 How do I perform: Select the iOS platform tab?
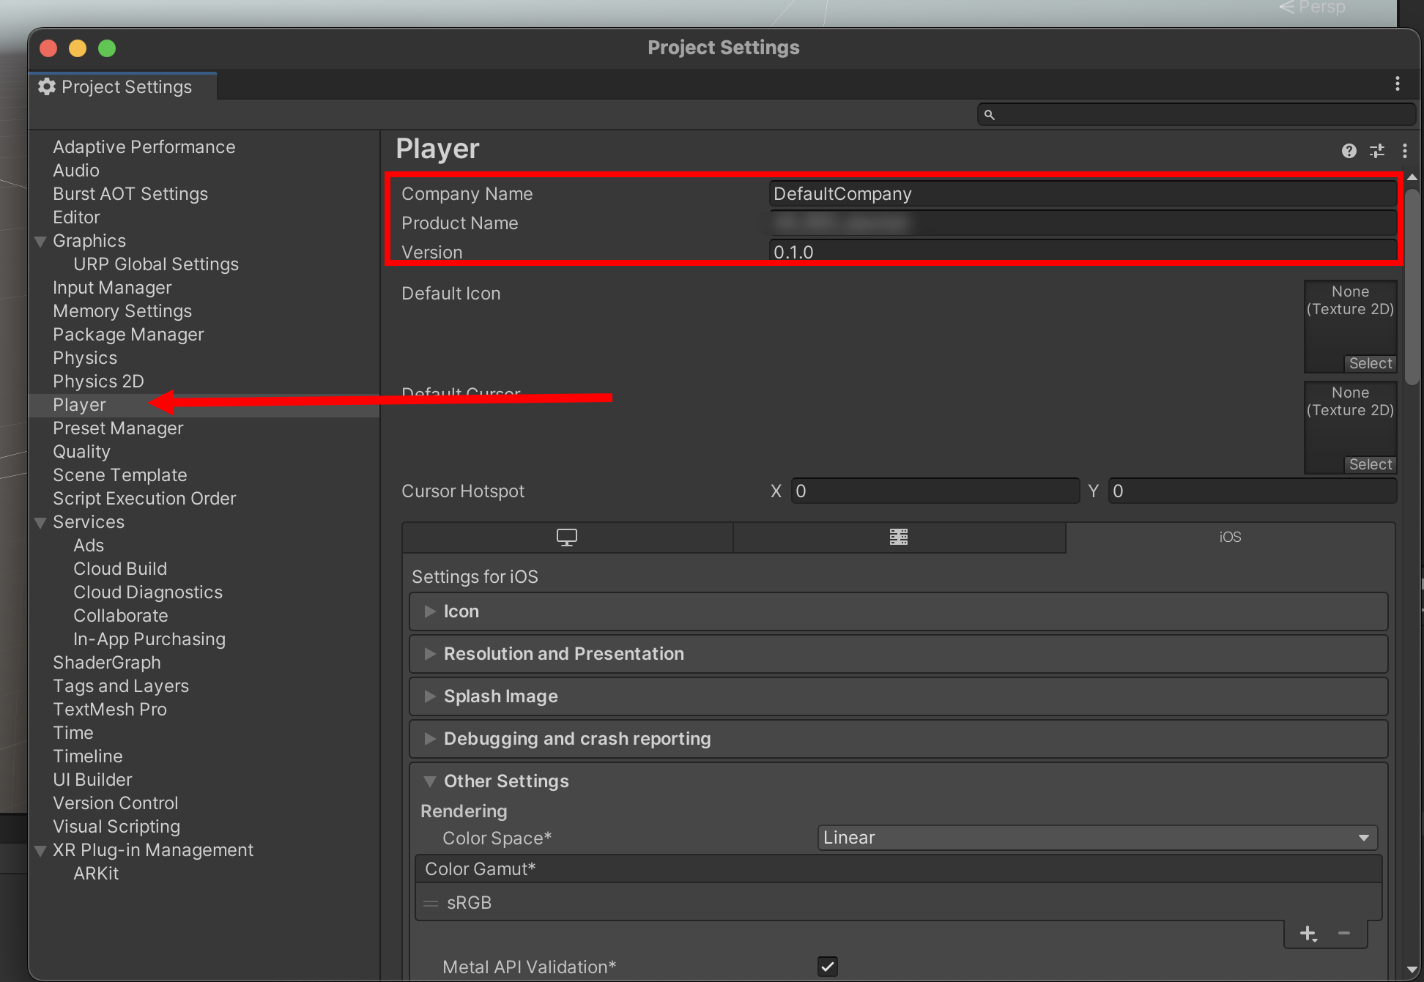1230,538
